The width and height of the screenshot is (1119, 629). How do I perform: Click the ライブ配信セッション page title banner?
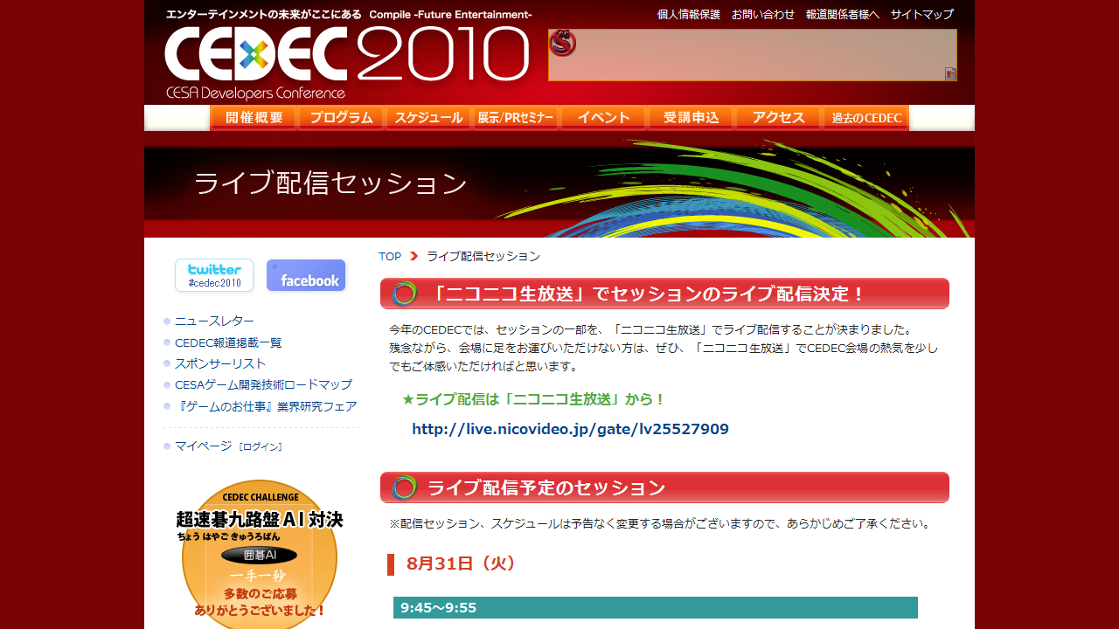[559, 184]
